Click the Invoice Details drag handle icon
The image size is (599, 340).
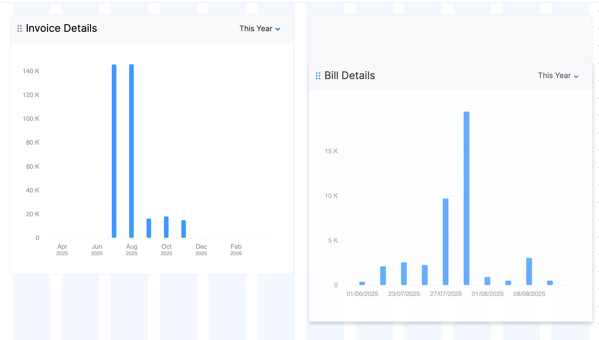click(x=20, y=29)
